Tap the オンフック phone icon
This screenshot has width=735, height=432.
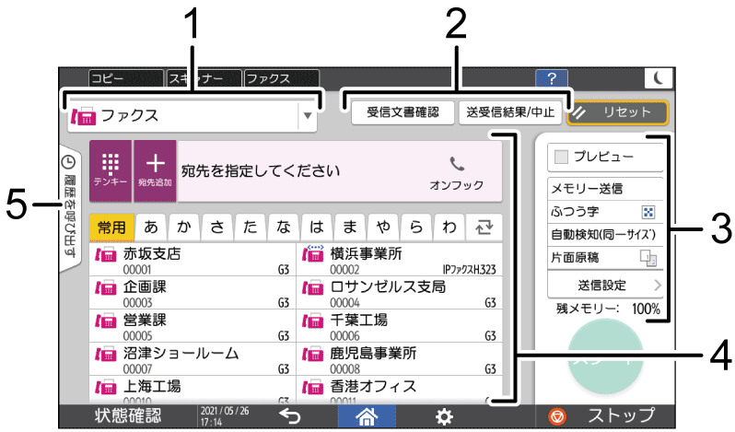(457, 173)
